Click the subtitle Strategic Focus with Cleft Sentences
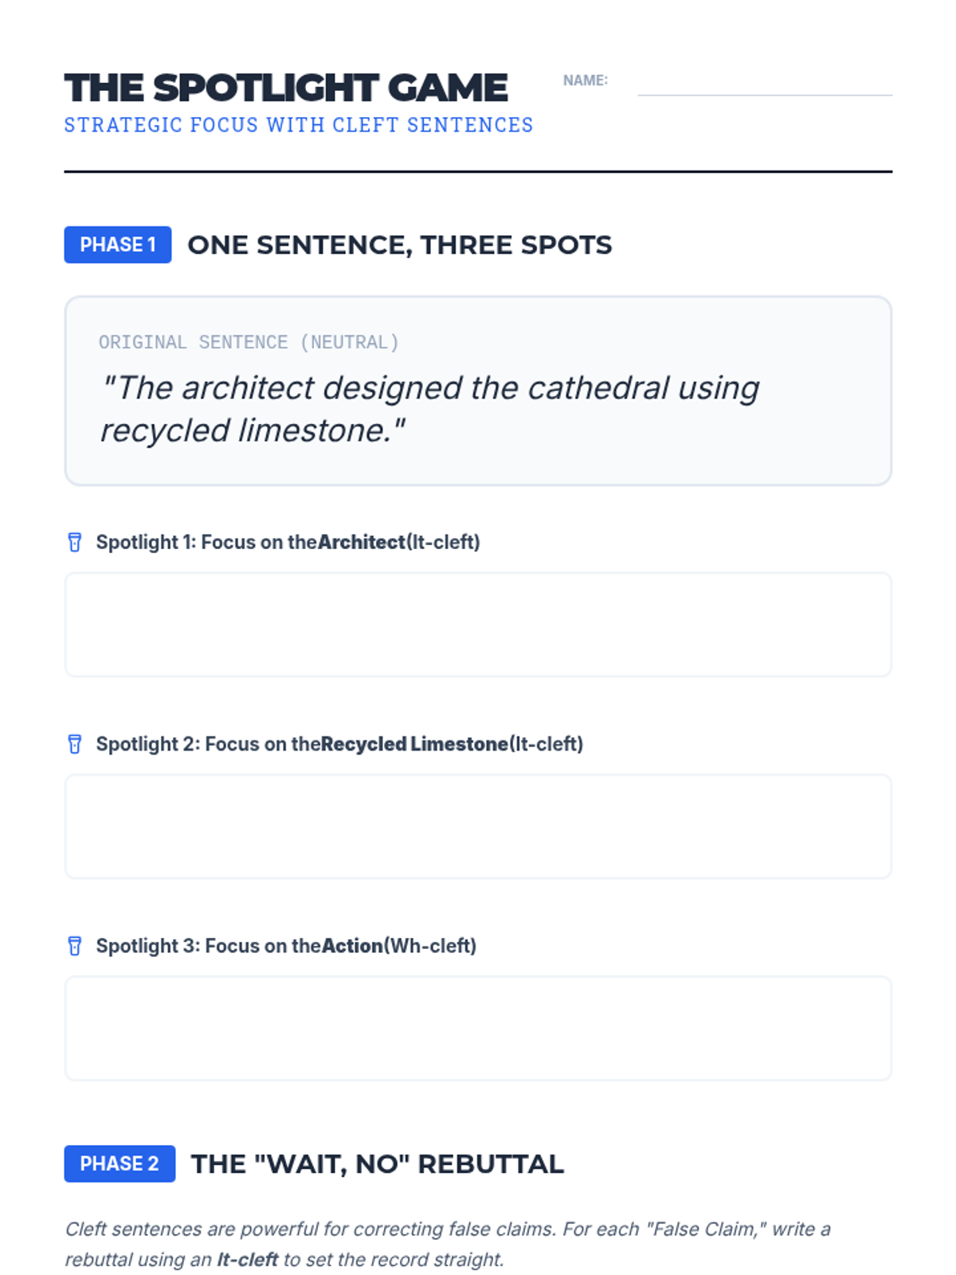This screenshot has width=956, height=1275. 299,125
